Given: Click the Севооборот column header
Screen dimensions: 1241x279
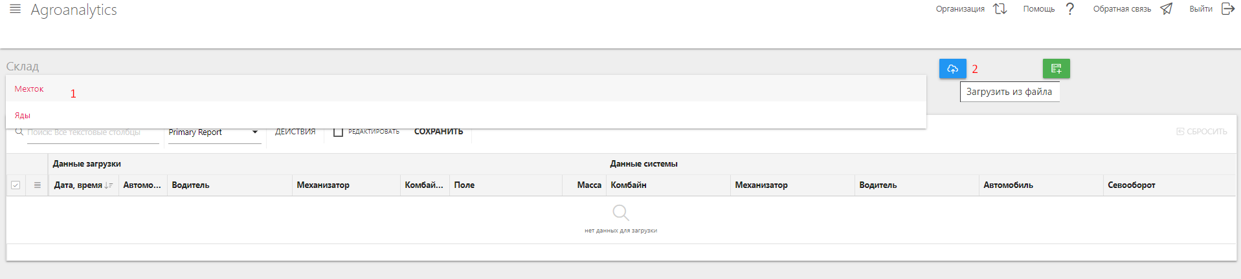Looking at the screenshot, I should (x=1131, y=185).
